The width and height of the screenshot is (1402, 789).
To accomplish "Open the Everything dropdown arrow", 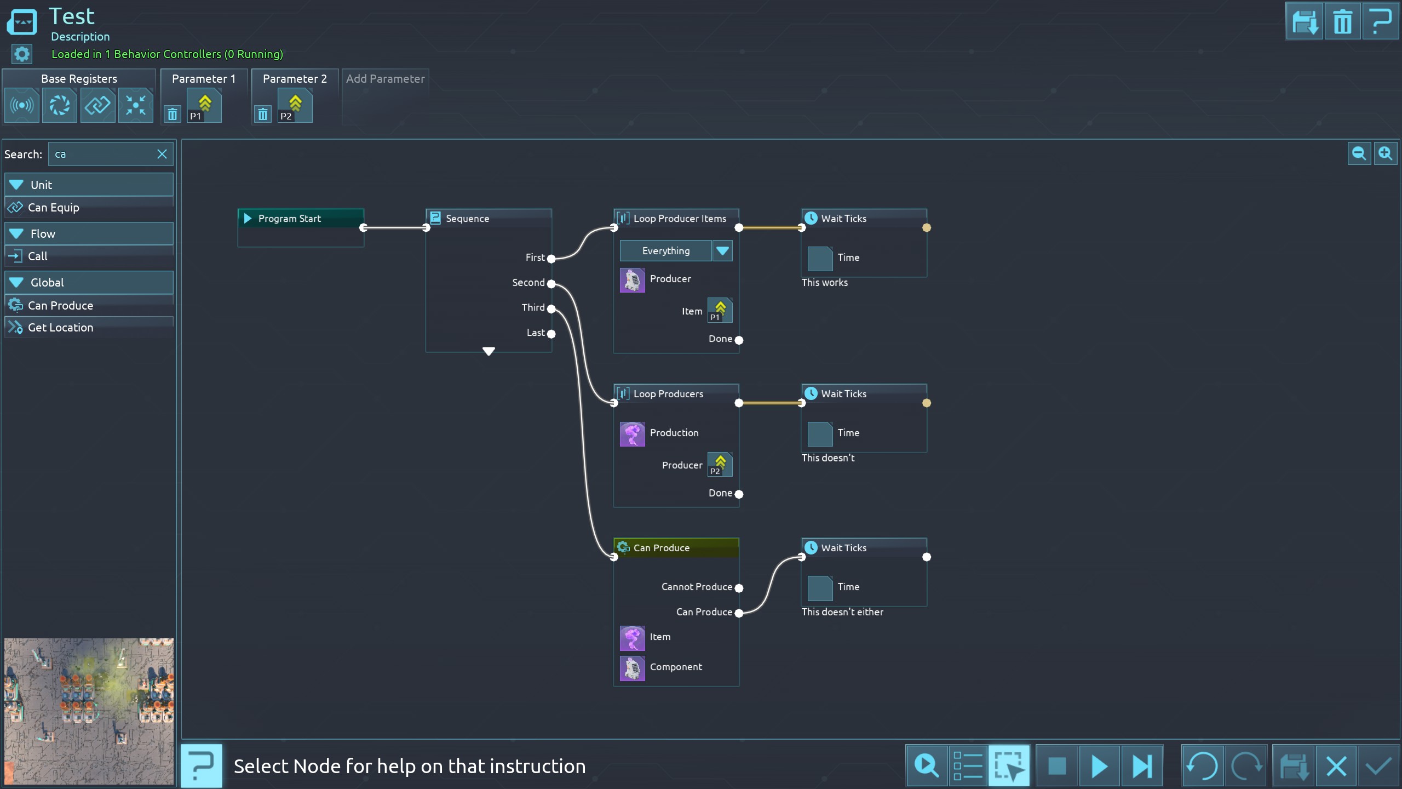I will (x=722, y=251).
